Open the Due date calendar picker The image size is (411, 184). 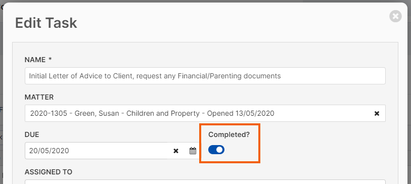click(x=193, y=151)
